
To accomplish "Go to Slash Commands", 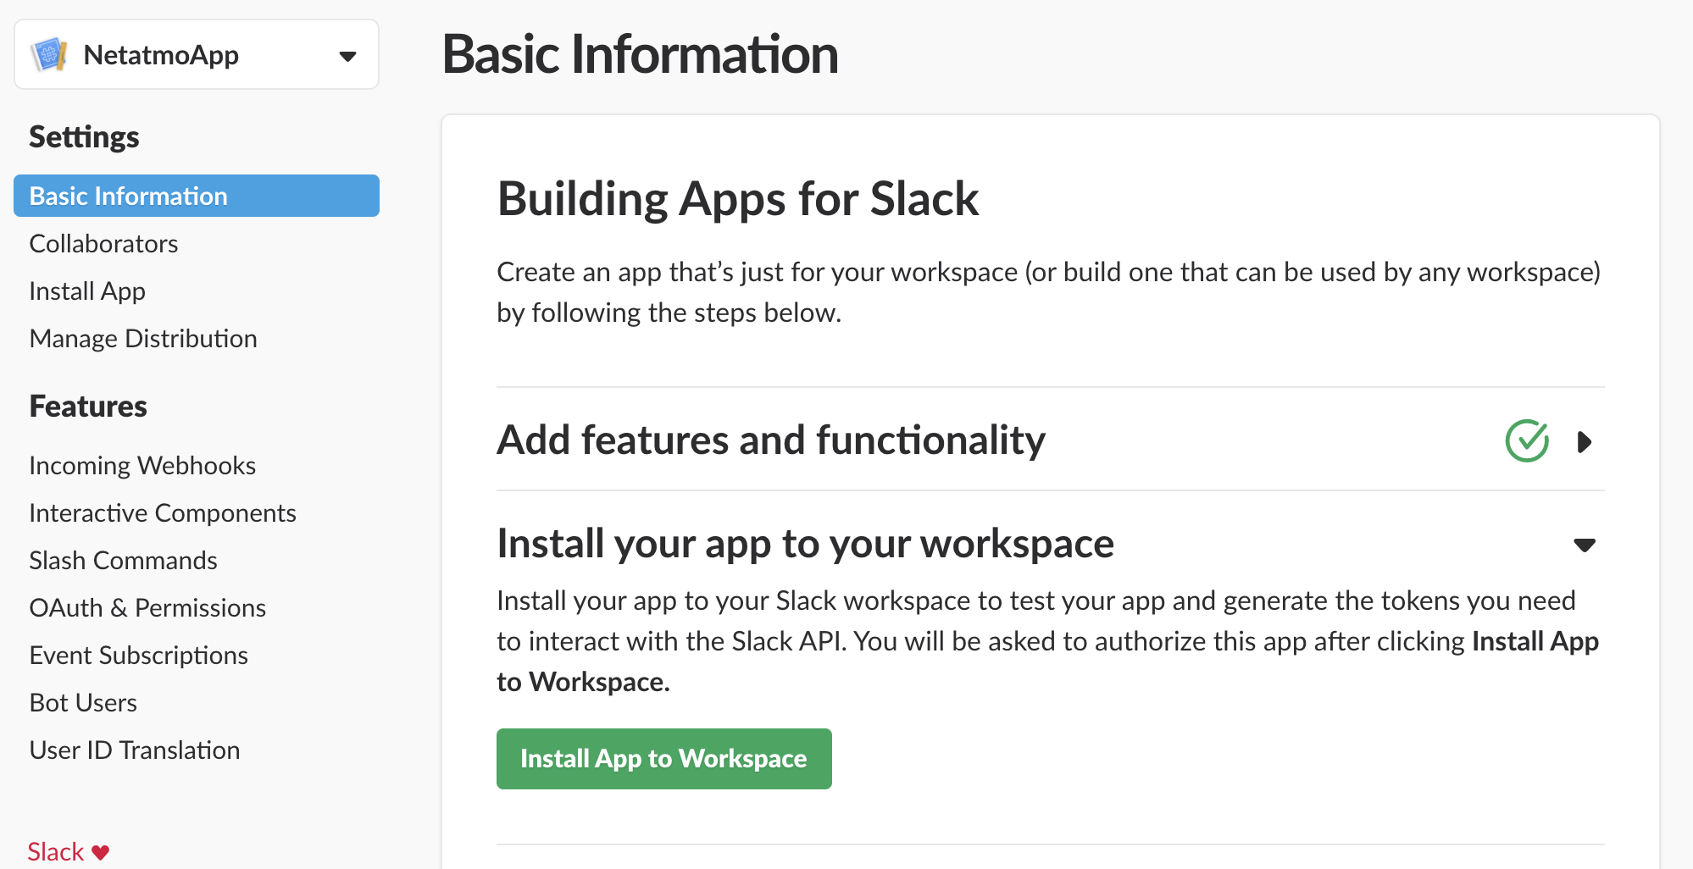I will coord(123,561).
